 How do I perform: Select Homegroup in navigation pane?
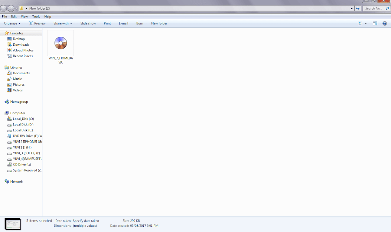19,102
